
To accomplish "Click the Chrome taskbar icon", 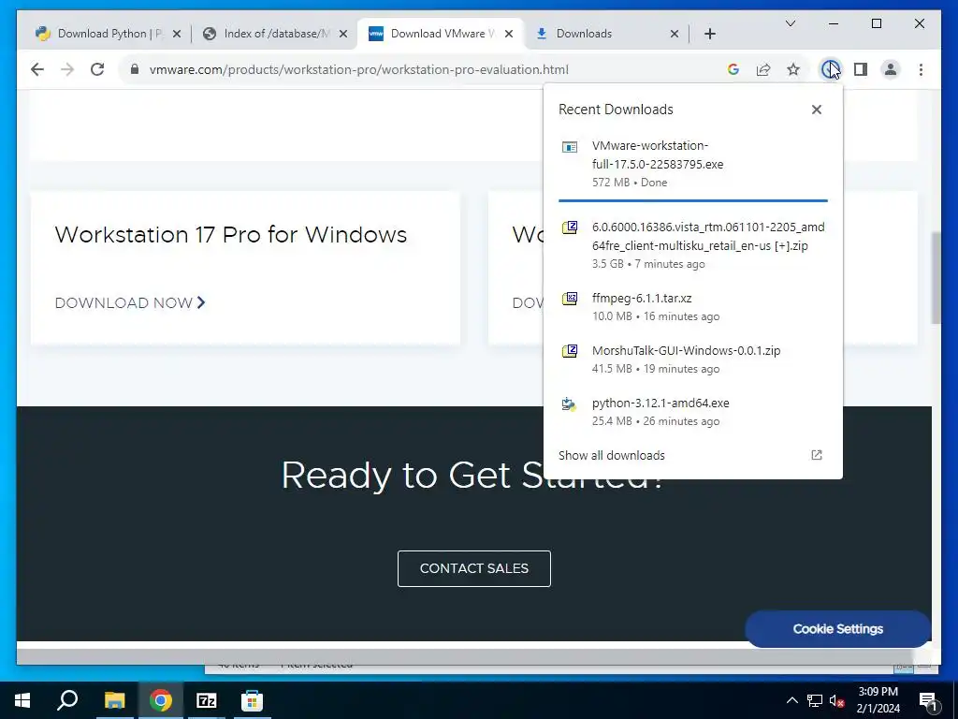I will [x=160, y=700].
